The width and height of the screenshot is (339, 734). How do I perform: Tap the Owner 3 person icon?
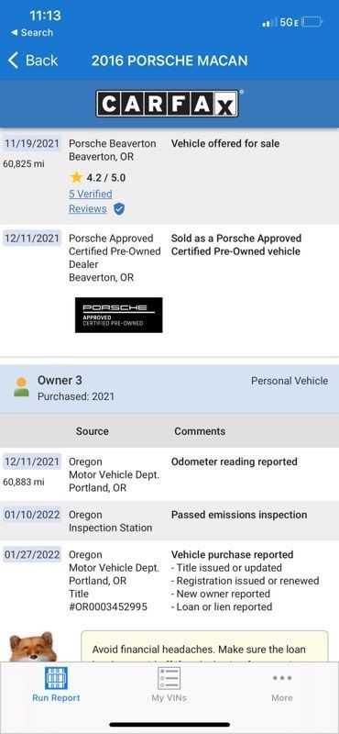pyautogui.click(x=21, y=387)
